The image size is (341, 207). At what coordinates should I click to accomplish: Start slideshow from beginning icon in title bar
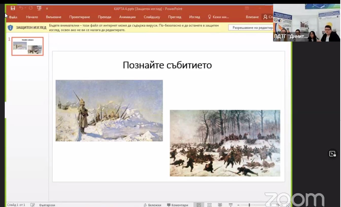pos(39,8)
